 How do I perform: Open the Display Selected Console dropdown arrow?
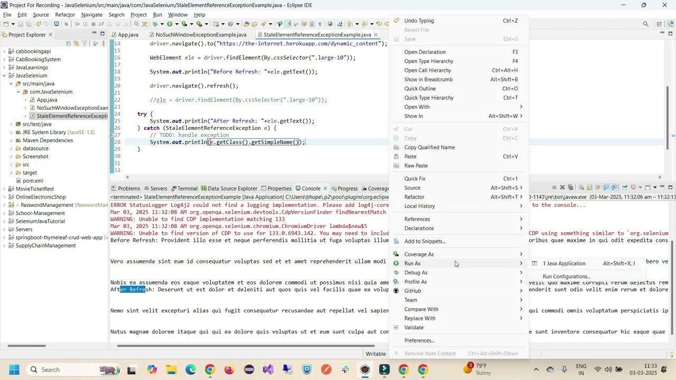pos(640,187)
